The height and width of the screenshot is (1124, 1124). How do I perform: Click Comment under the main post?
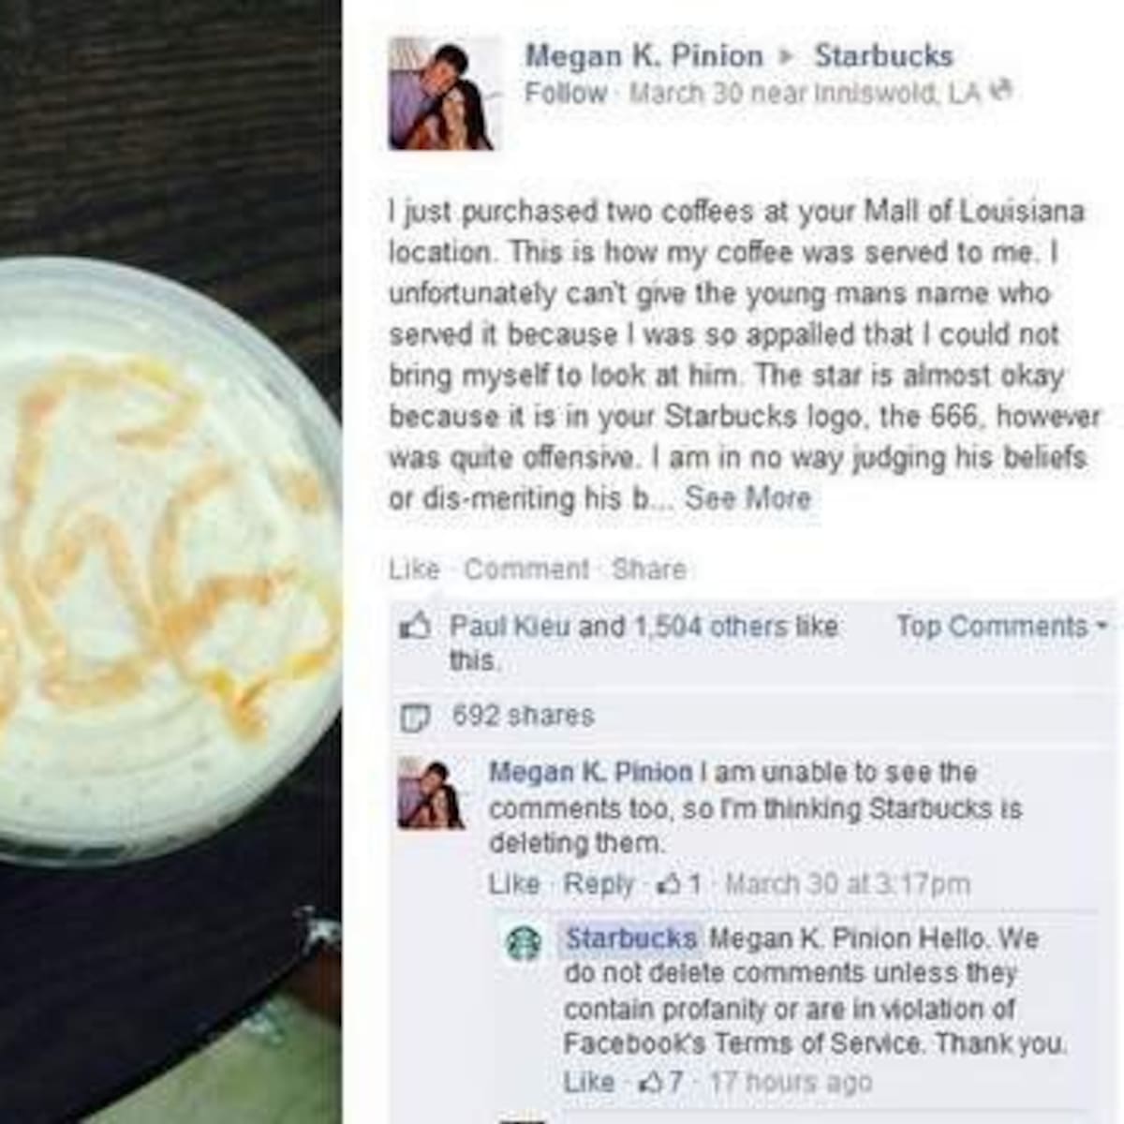[x=526, y=569]
